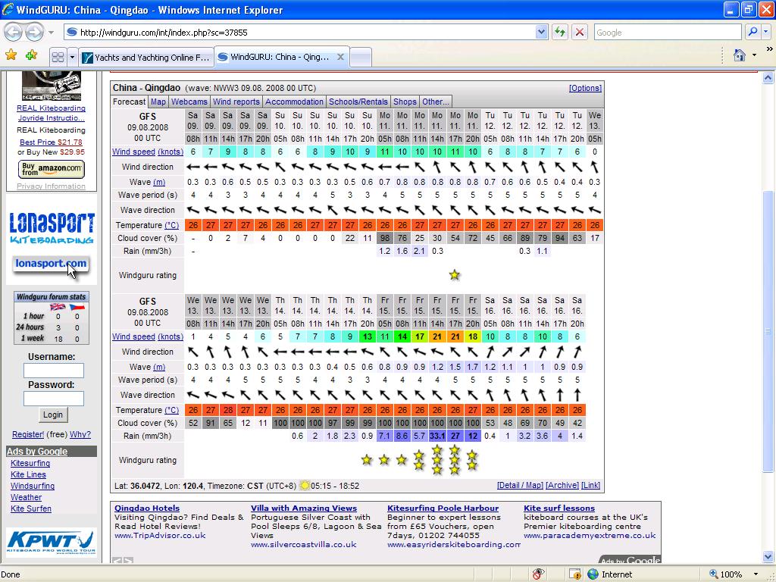Click the (°C) temperature unit link in first table
Image resolution: width=776 pixels, height=582 pixels.
click(172, 225)
